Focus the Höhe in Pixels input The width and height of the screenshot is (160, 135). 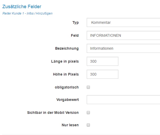point(102,74)
